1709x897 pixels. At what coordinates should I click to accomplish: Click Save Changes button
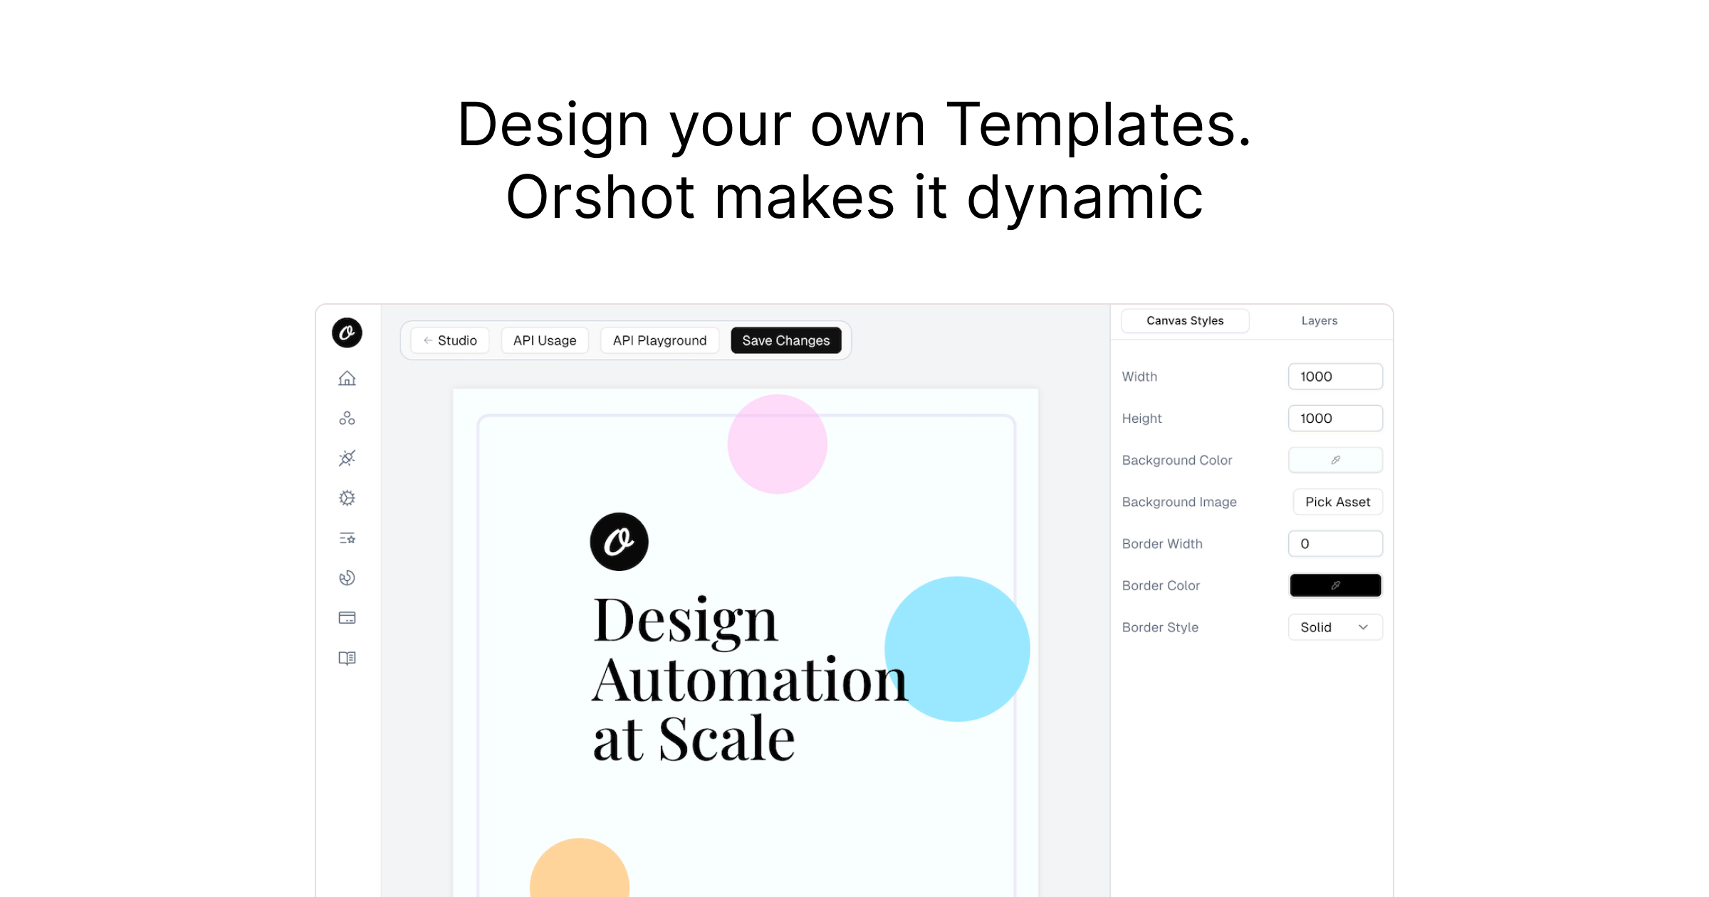coord(786,340)
